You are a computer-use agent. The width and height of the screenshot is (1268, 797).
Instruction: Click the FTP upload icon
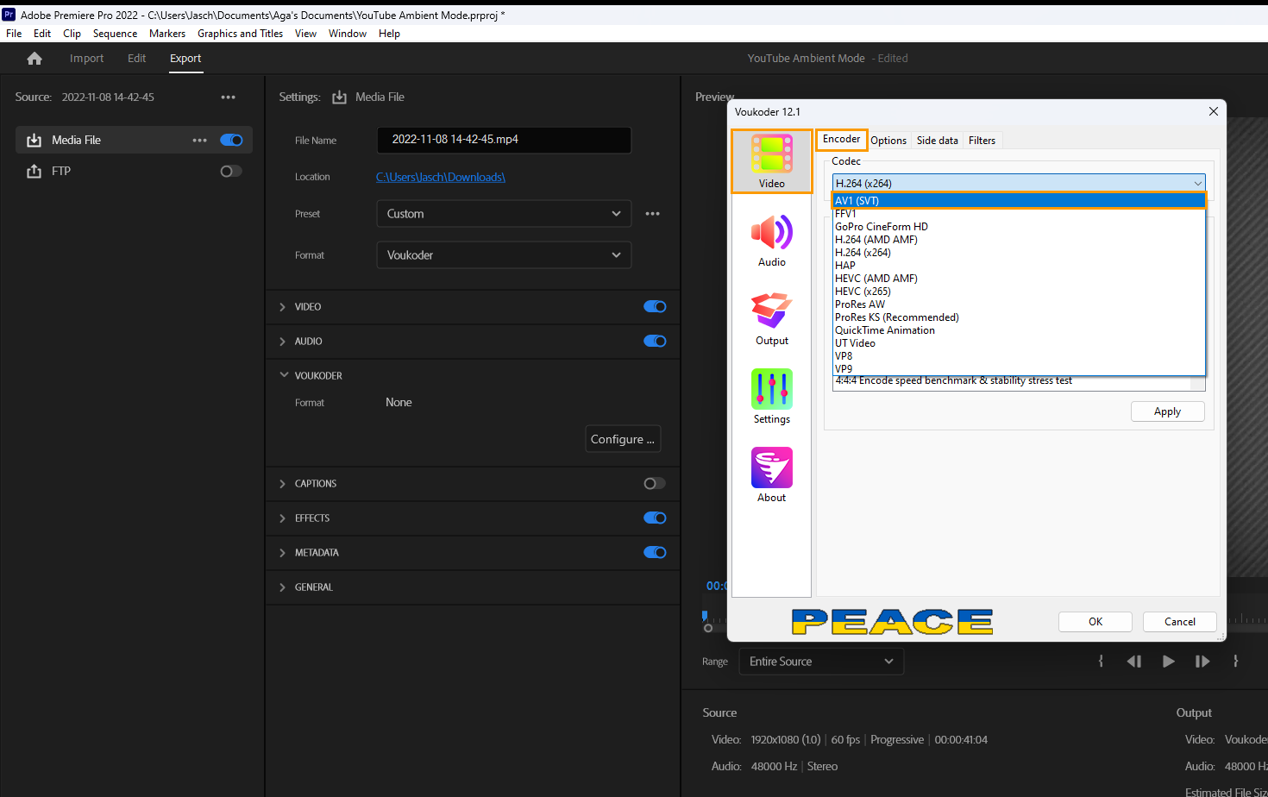click(34, 171)
